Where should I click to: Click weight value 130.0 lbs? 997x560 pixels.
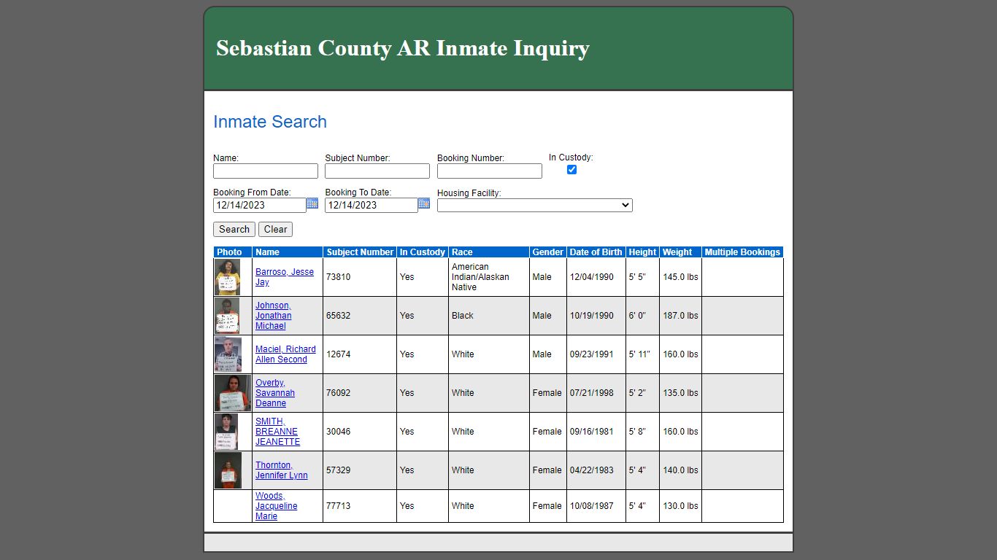[x=680, y=506]
